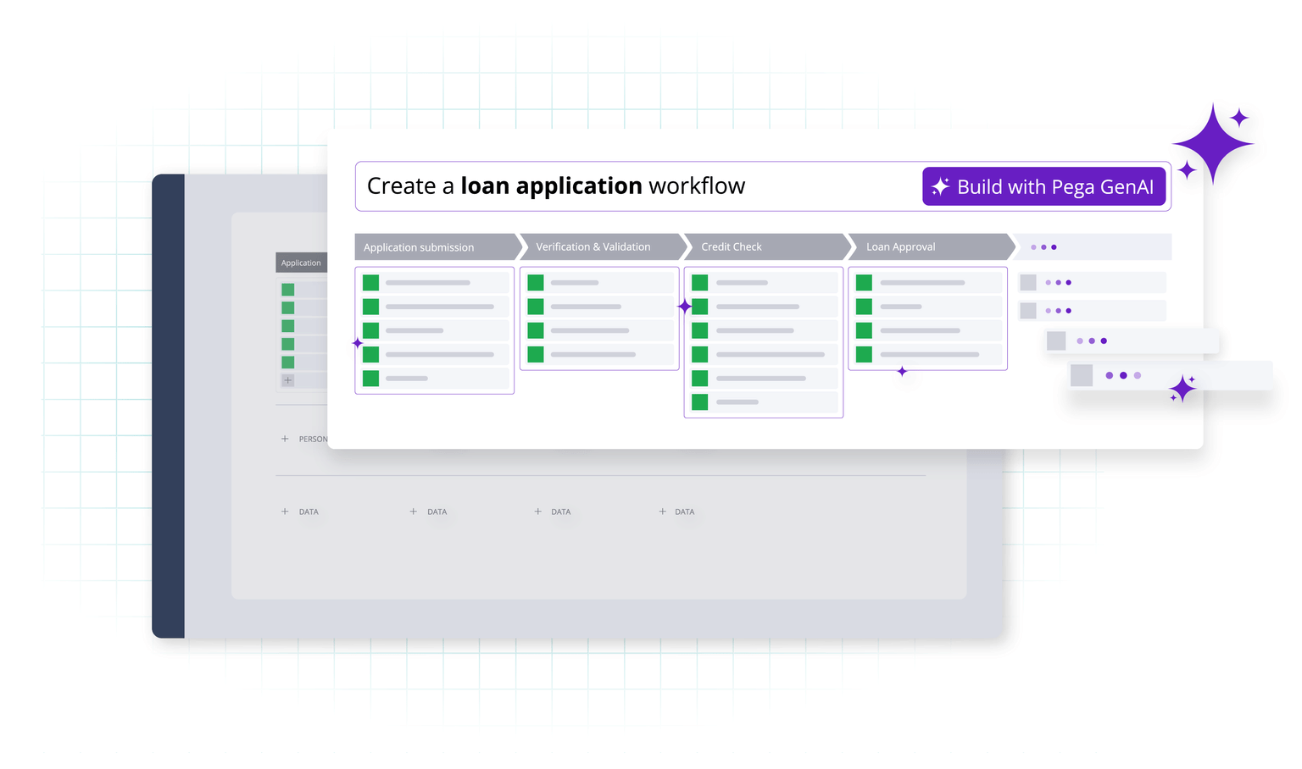Screen dimensions: 1302x769
Task: Select the Application submission stage
Action: point(434,247)
